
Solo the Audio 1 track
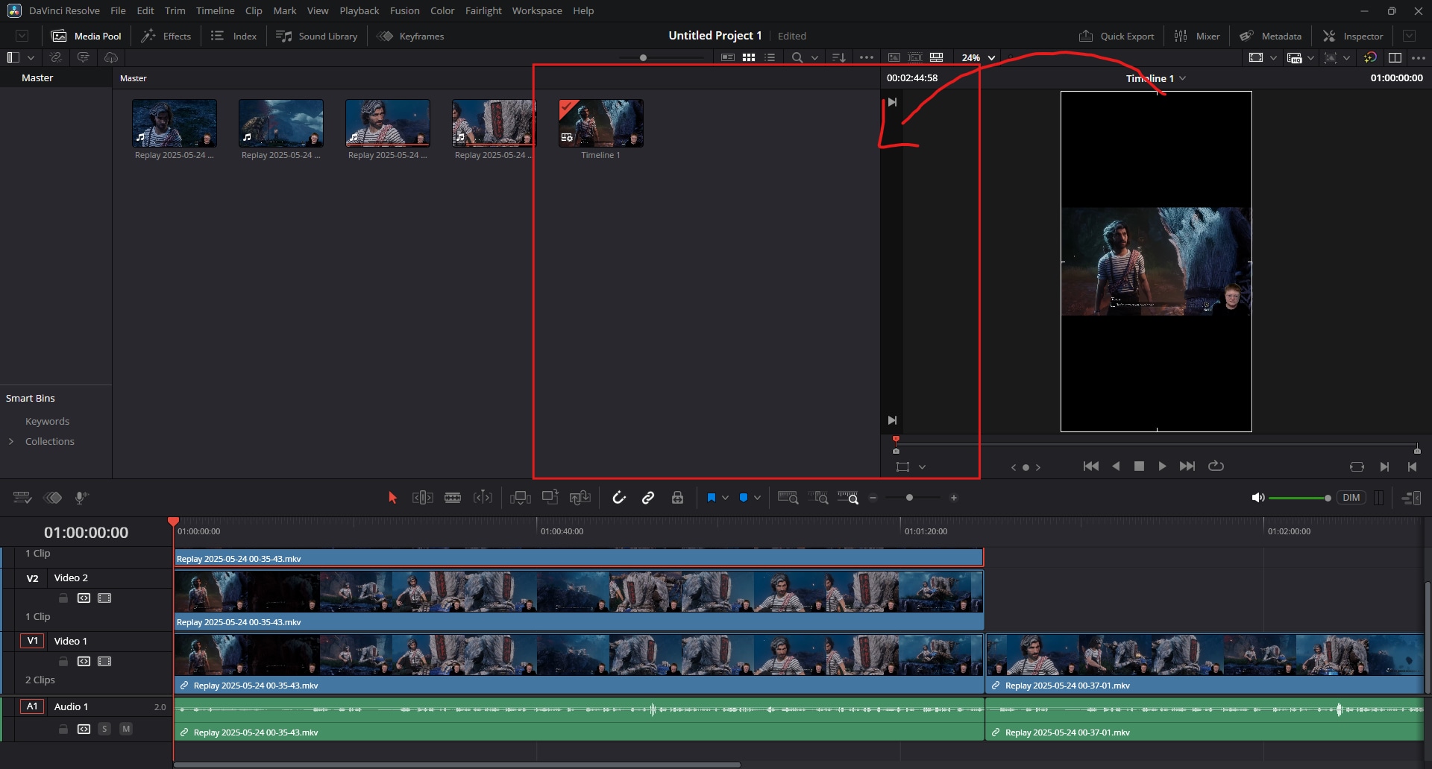(104, 729)
